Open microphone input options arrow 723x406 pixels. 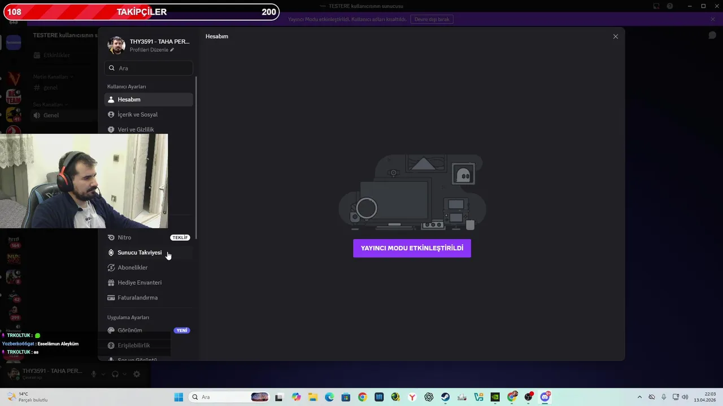(103, 374)
